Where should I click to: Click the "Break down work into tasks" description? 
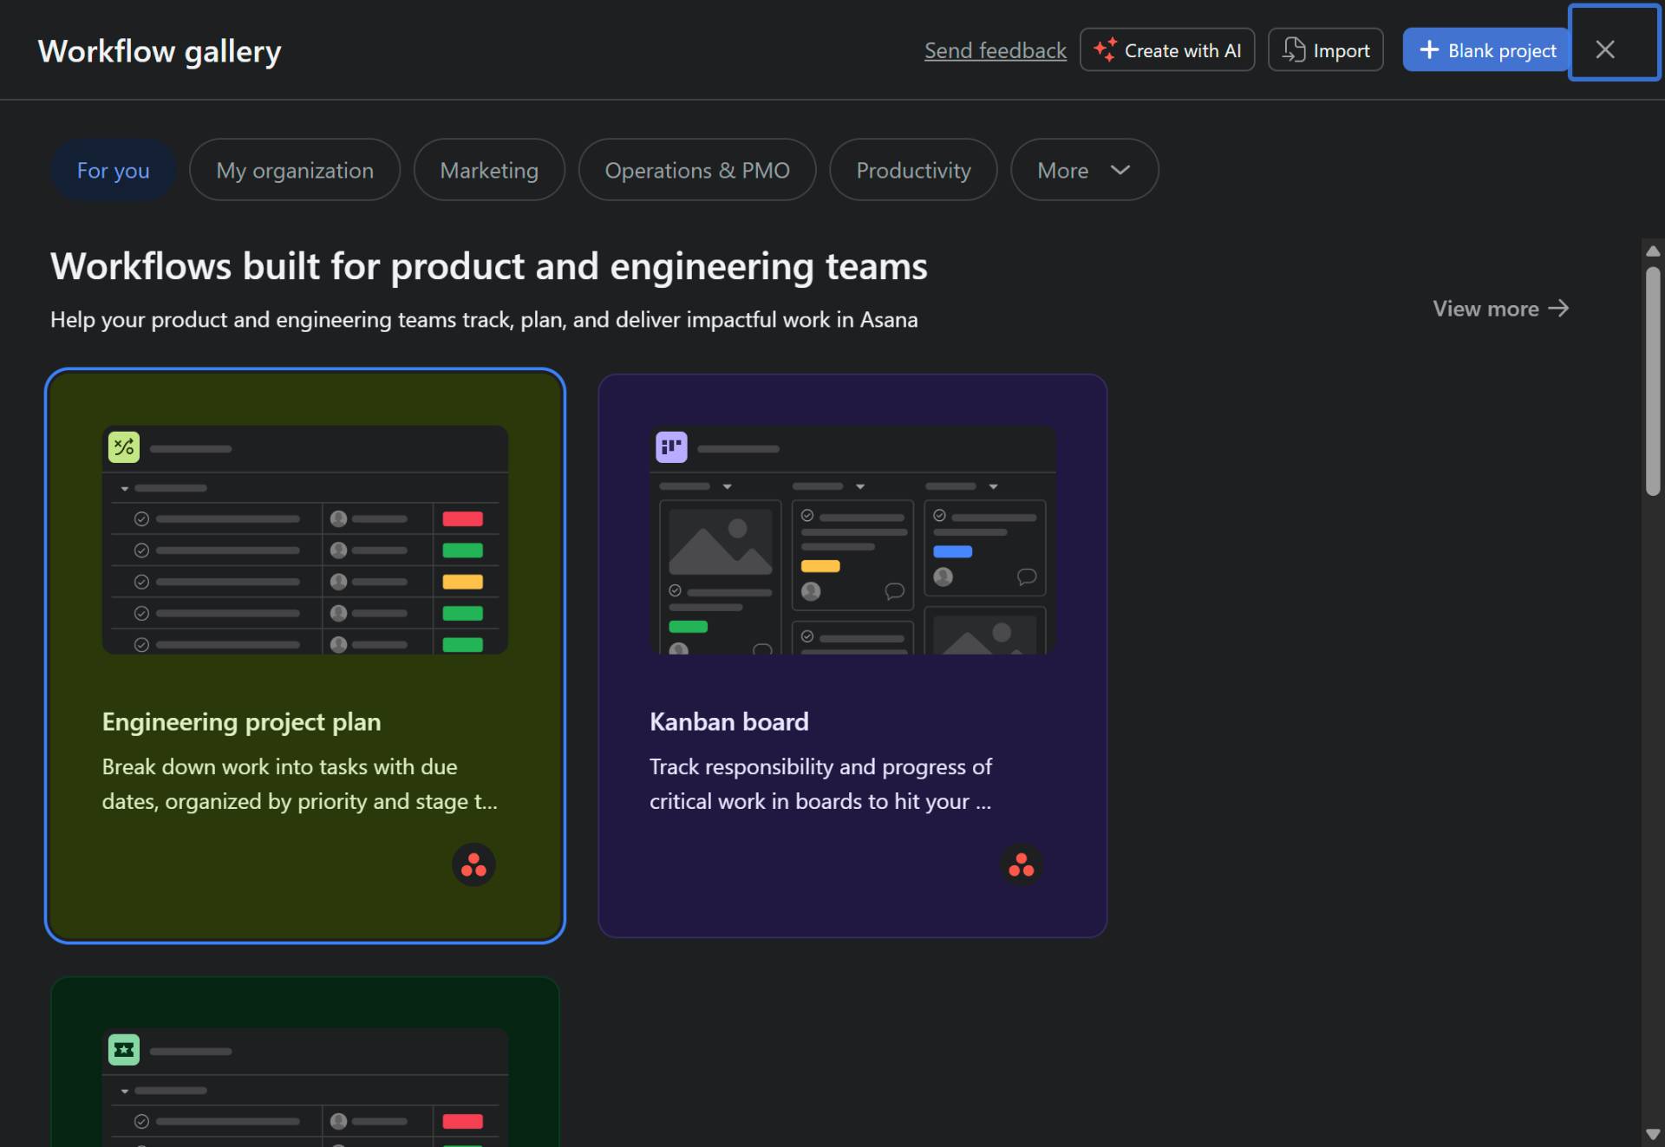tap(300, 784)
